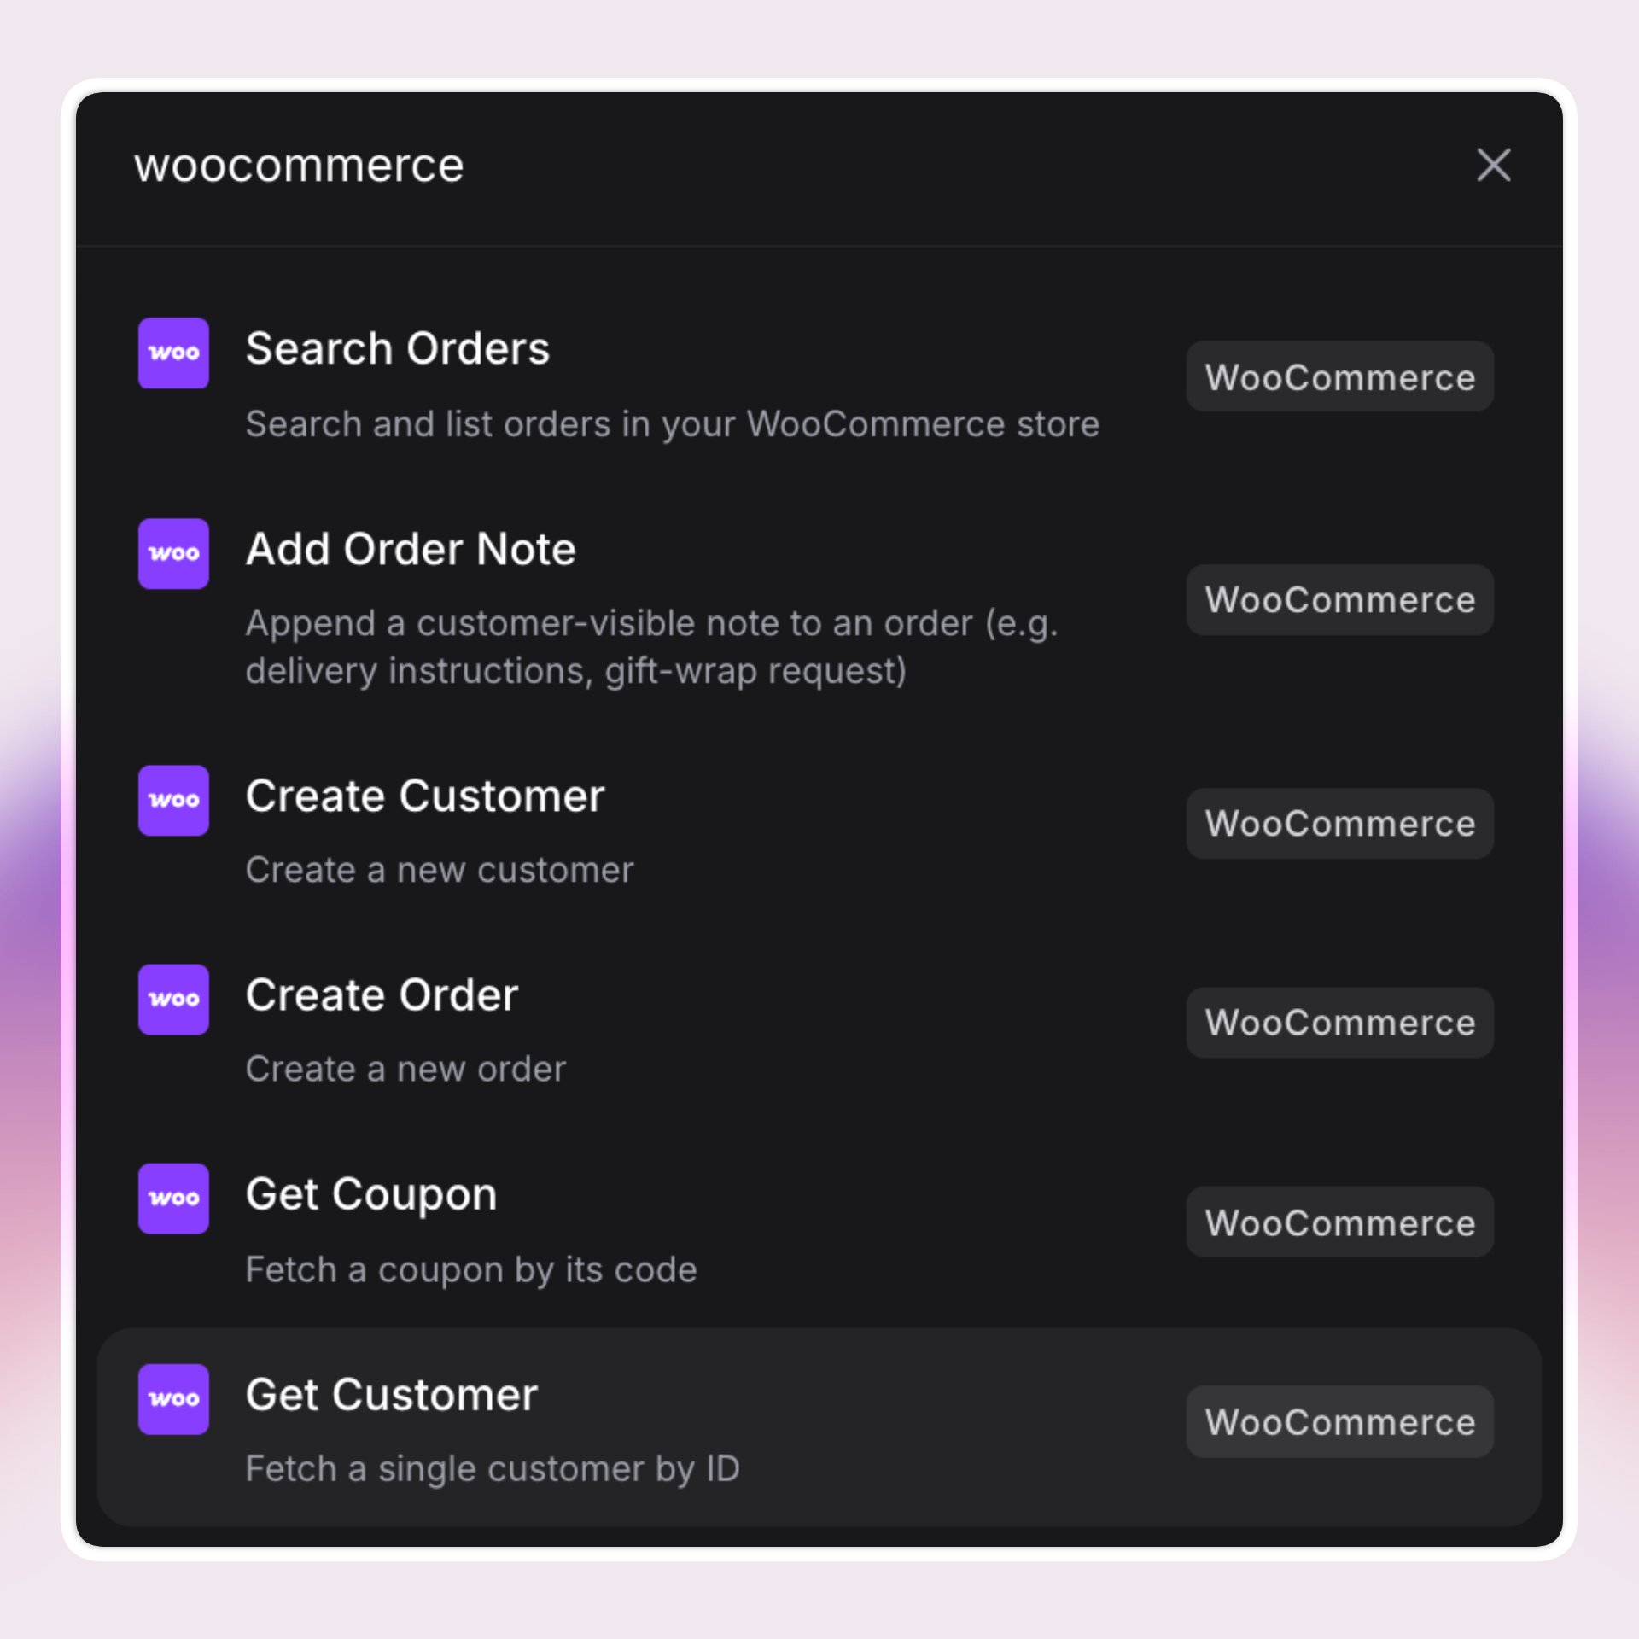Screen dimensions: 1639x1639
Task: Click the Woo icon beside Create Customer
Action: pyautogui.click(x=172, y=800)
